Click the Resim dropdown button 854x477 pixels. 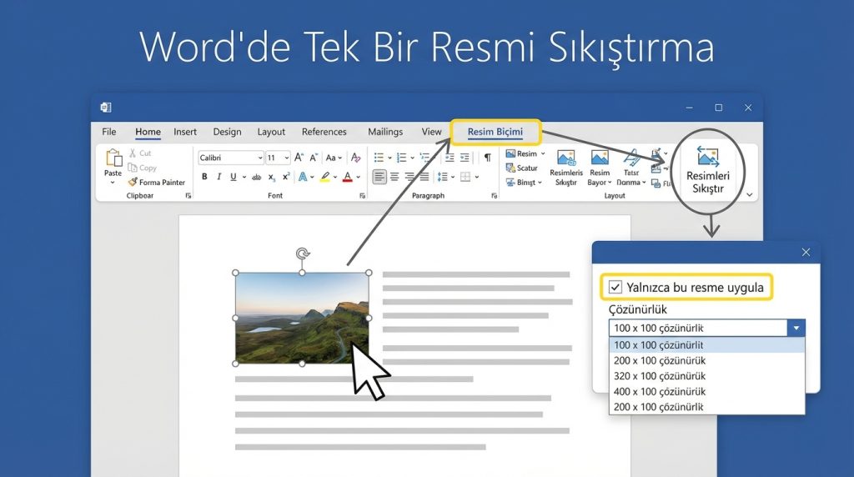[x=525, y=153]
